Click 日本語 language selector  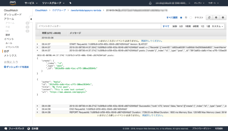tap(35, 129)
